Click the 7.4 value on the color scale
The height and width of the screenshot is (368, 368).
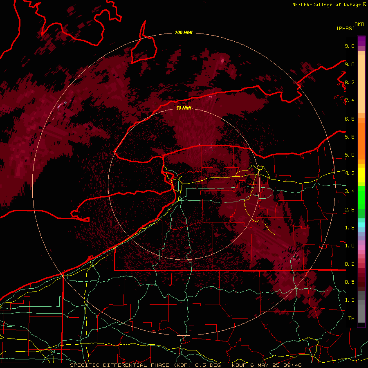pos(350,101)
